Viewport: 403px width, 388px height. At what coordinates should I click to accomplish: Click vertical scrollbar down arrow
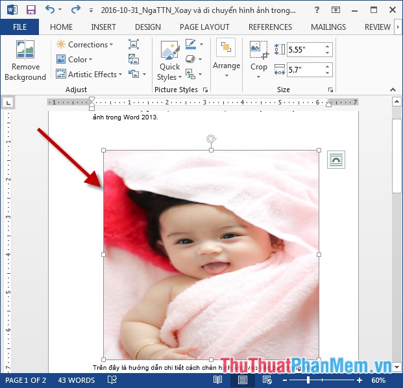click(x=397, y=367)
